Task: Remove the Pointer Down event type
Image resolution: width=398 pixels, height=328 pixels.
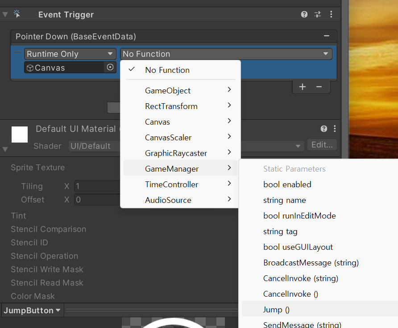Action: click(x=327, y=36)
